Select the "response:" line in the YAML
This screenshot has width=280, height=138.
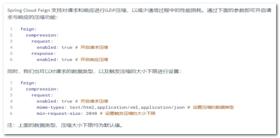click(x=44, y=53)
